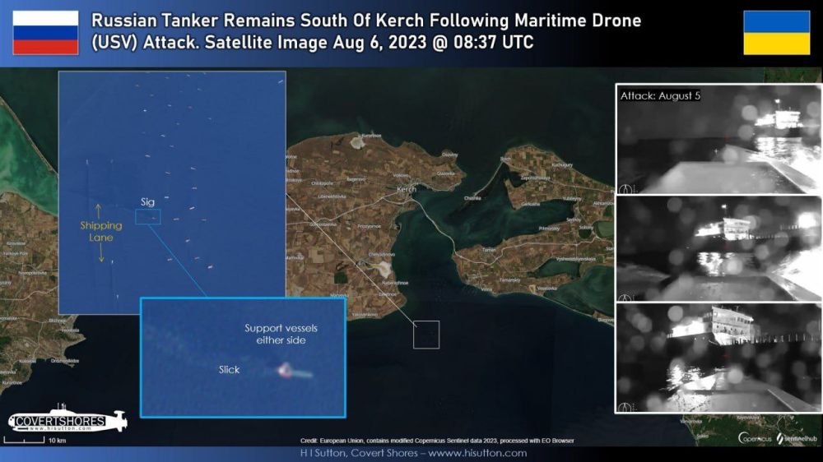The height and width of the screenshot is (462, 823).
Task: Click the sentinelhub logo
Action: pyautogui.click(x=797, y=438)
